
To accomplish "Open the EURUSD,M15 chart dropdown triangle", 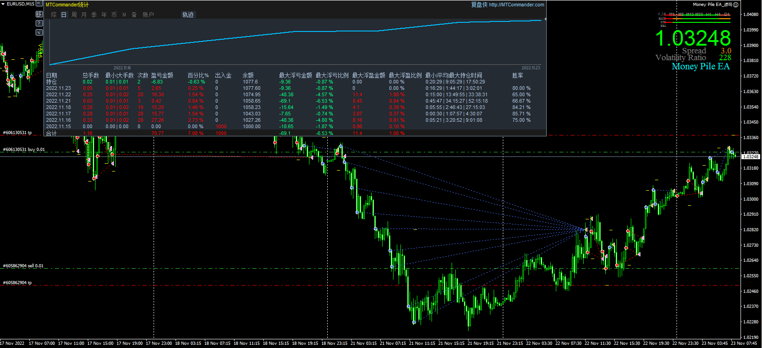I will click(x=3, y=4).
